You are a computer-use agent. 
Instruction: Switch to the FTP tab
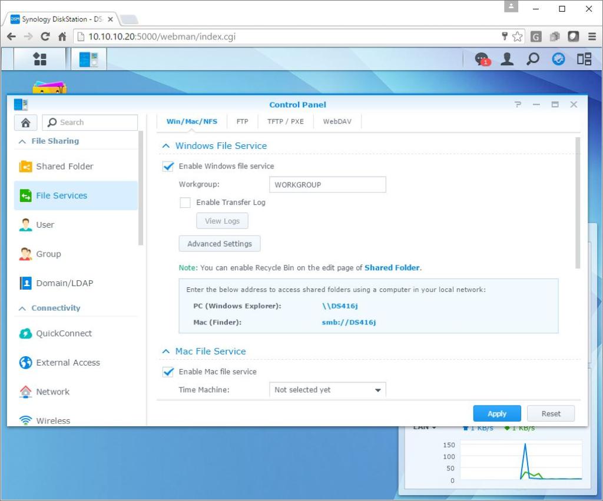[242, 122]
